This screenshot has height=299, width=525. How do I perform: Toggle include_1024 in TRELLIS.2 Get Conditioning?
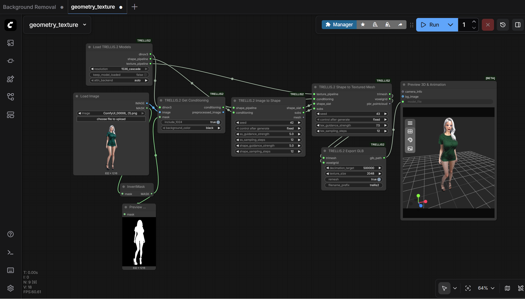(218, 122)
